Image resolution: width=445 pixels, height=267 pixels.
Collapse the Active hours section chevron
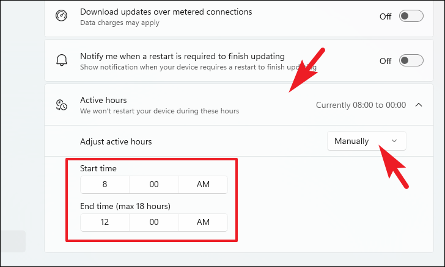tap(419, 105)
